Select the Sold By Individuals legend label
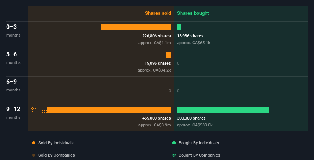Screen dimensions: 314x160 coord(56,143)
